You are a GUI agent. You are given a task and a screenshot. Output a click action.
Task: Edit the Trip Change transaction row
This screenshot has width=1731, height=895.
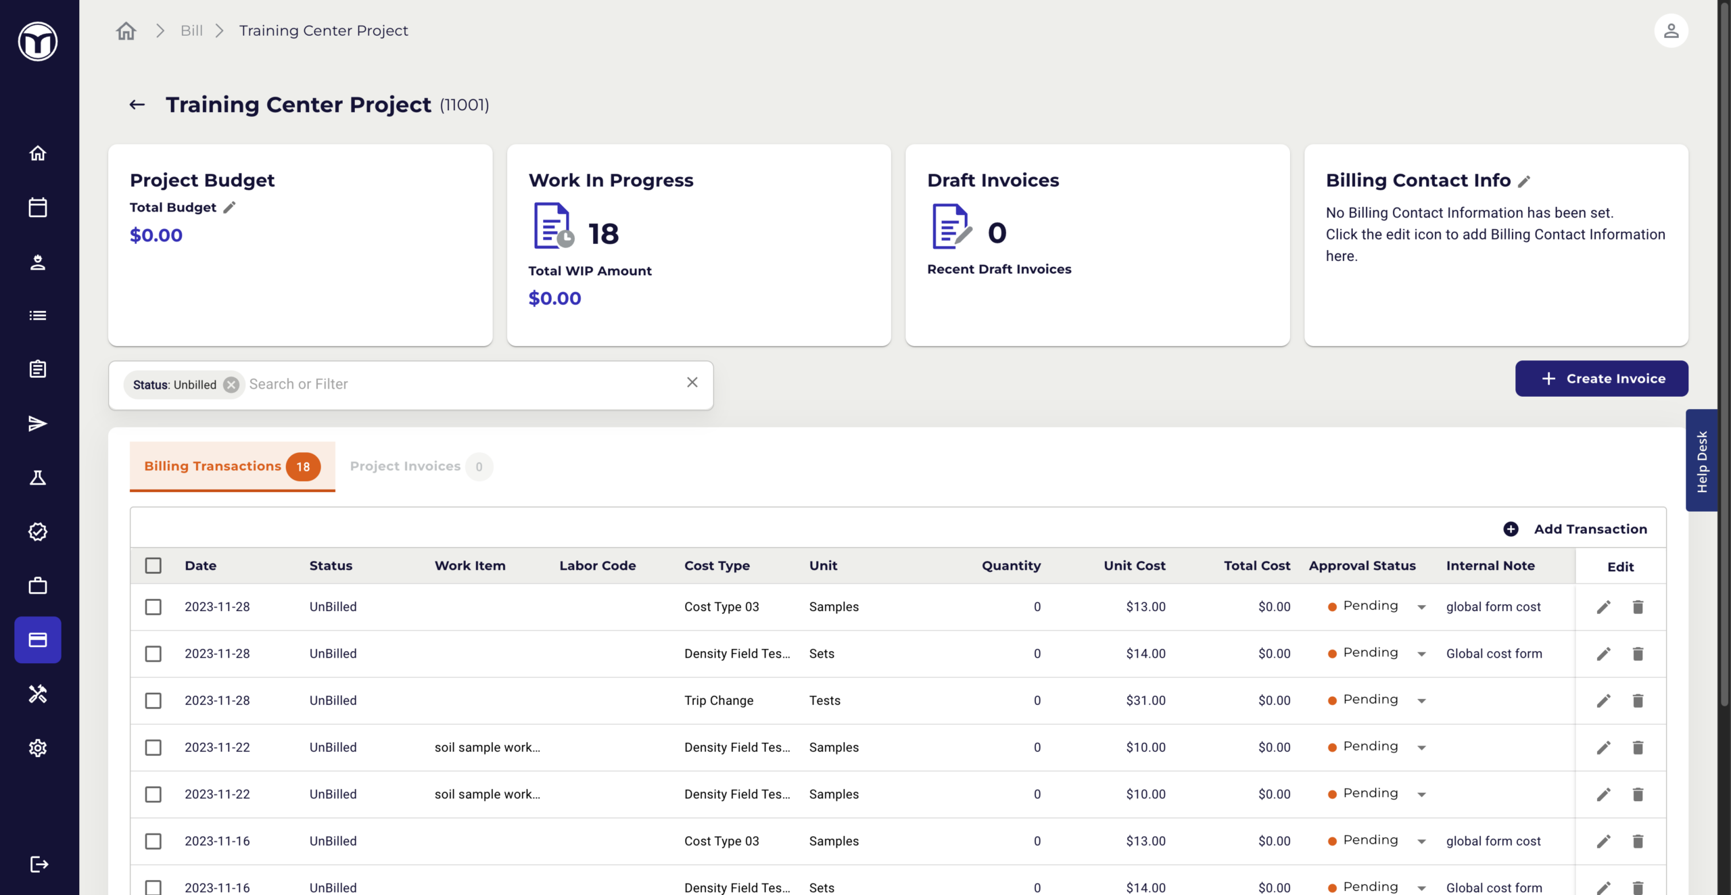pos(1604,701)
